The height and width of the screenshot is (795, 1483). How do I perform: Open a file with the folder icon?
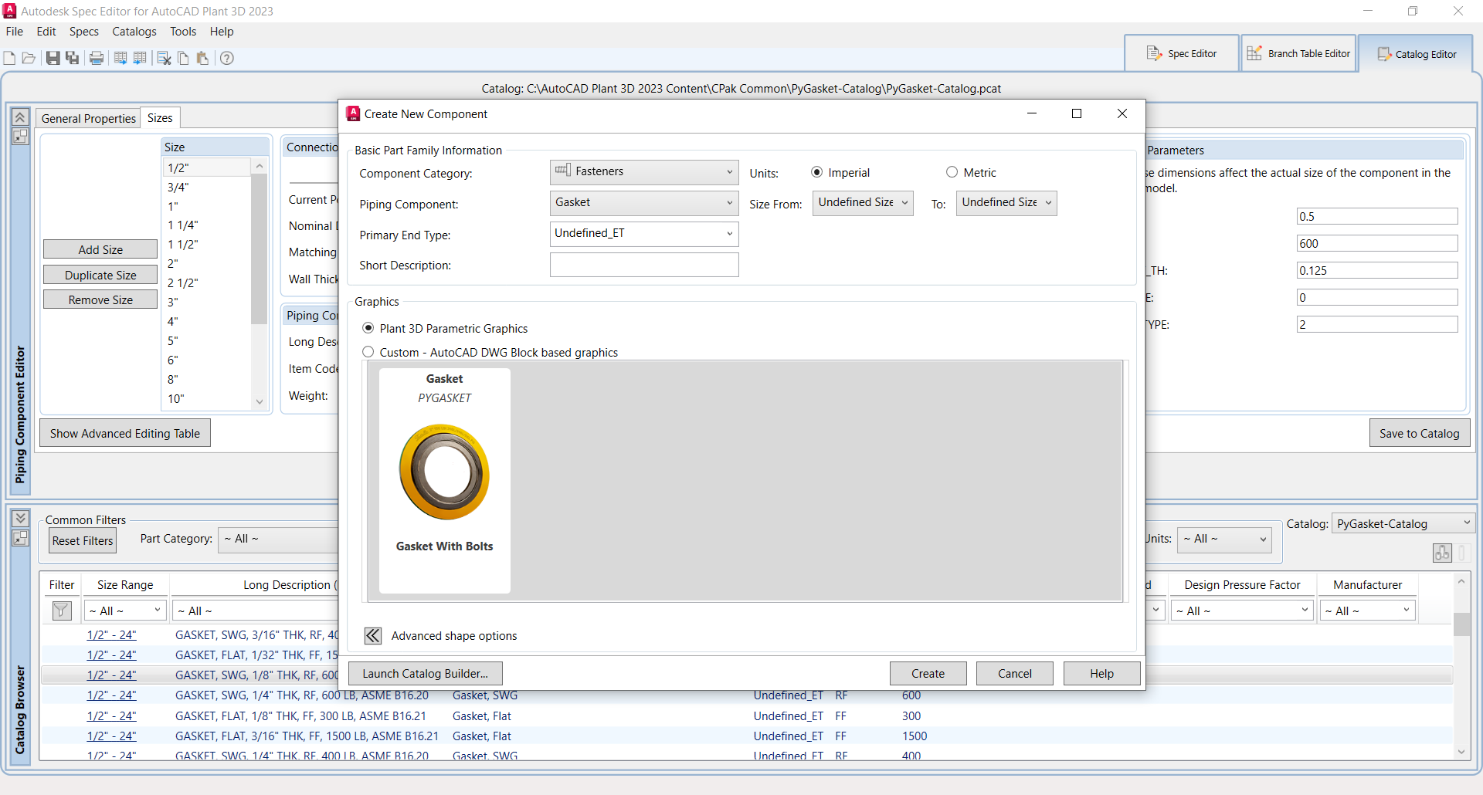tap(29, 58)
